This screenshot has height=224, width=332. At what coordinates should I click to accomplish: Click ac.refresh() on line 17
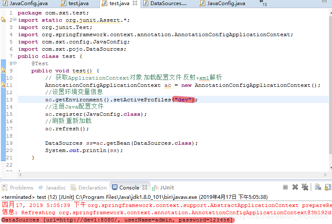click(x=67, y=129)
